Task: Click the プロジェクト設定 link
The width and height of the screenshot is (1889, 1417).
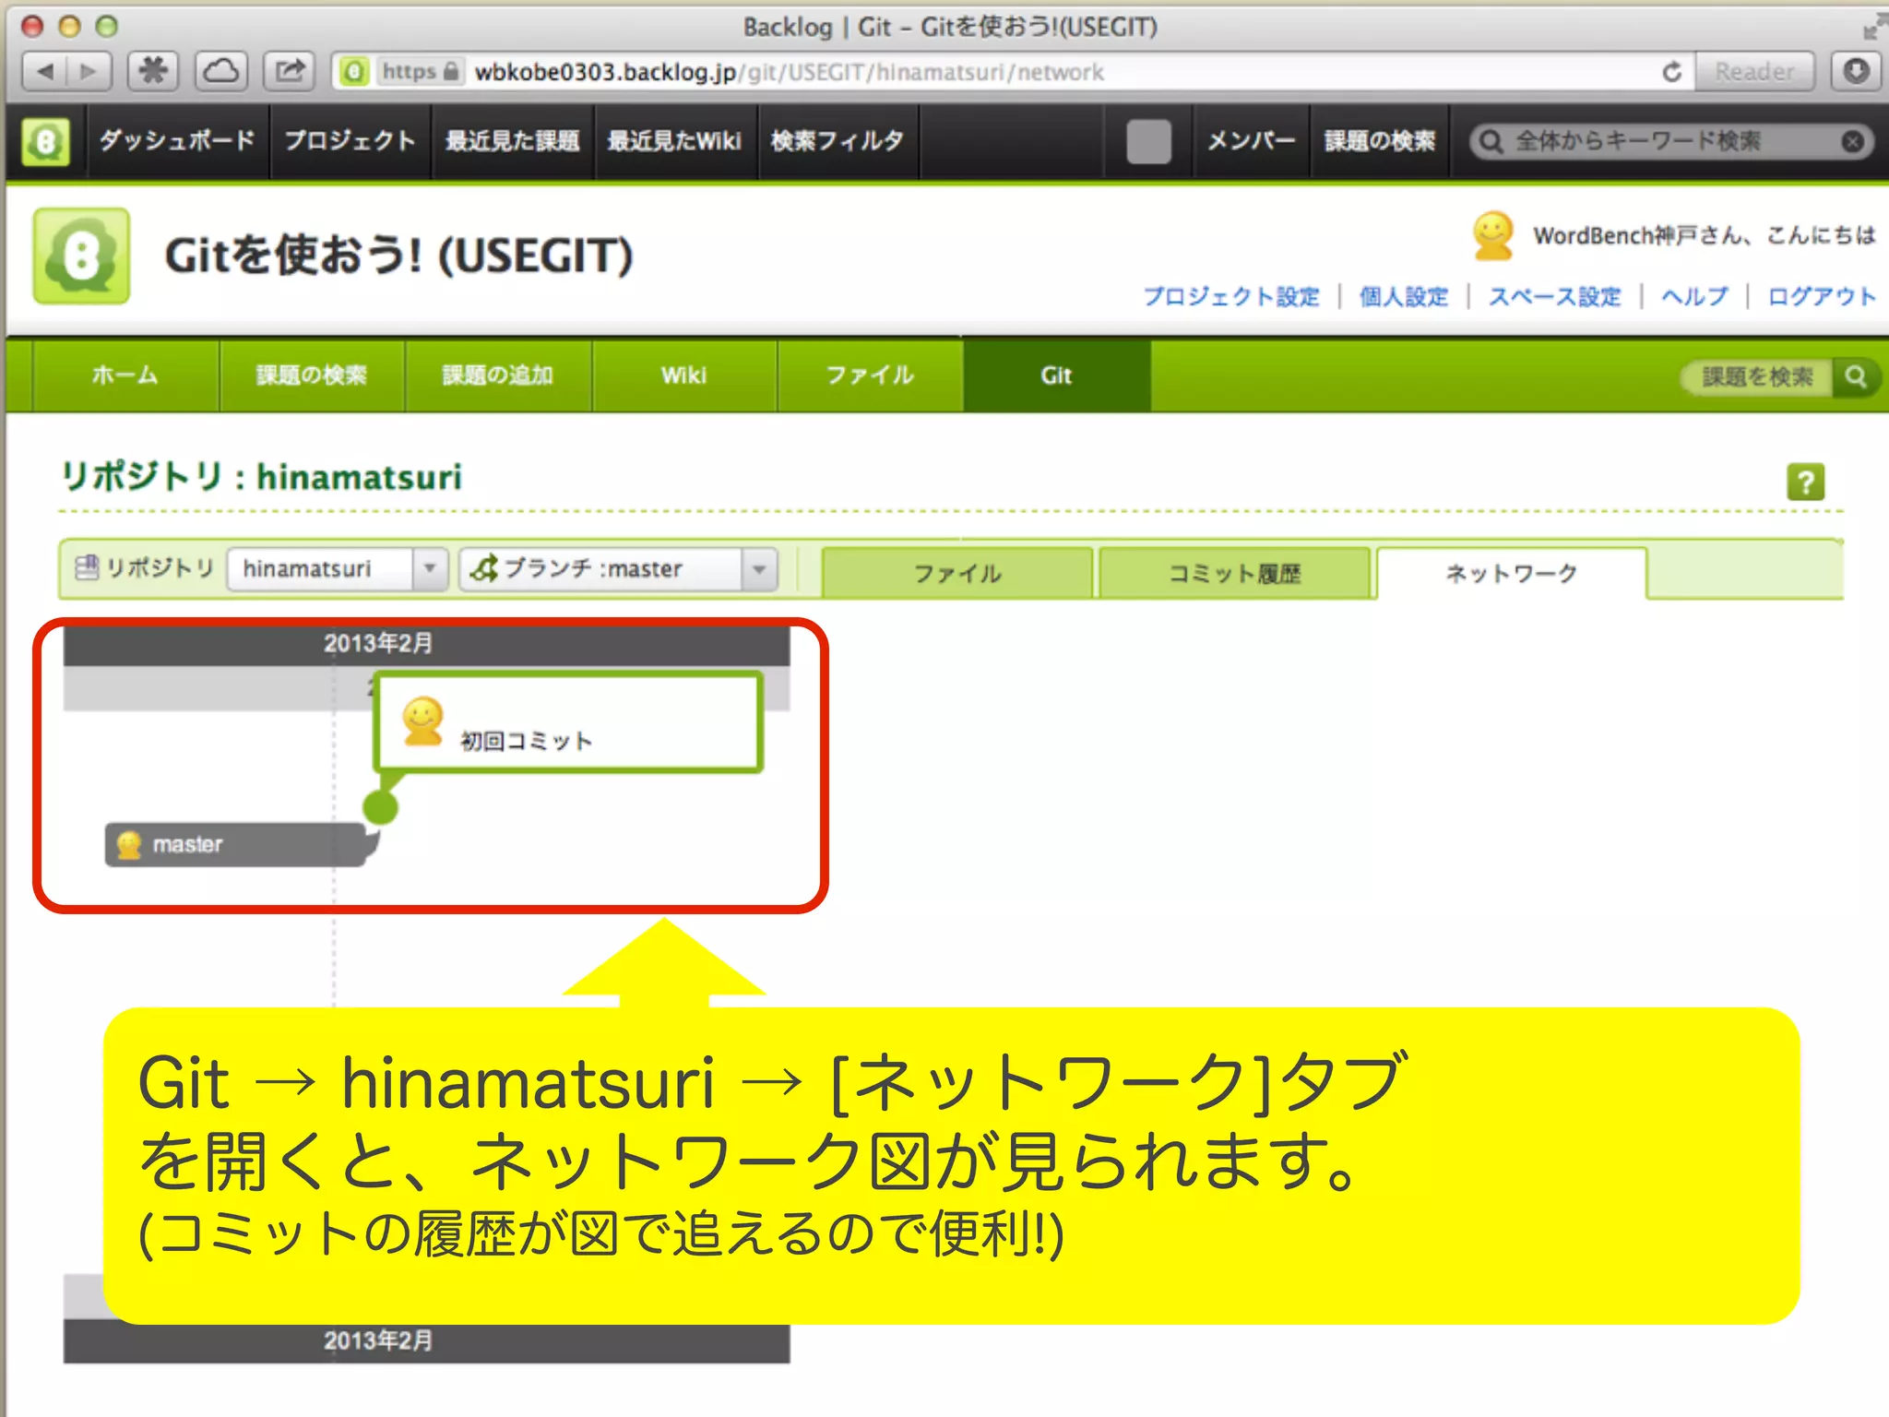Action: (x=1230, y=297)
